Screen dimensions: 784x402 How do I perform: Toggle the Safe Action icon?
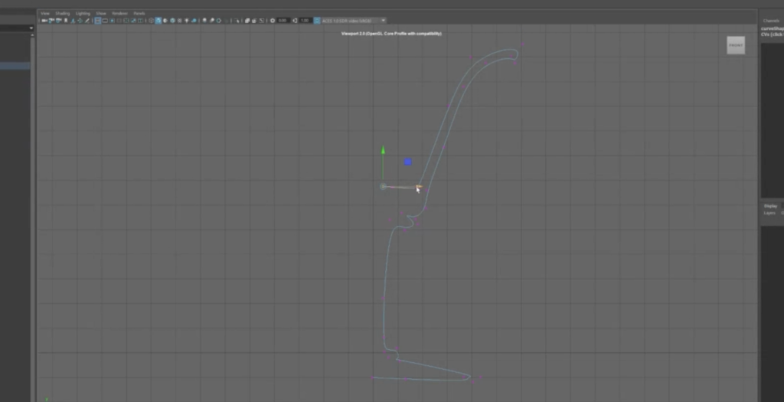(x=133, y=21)
